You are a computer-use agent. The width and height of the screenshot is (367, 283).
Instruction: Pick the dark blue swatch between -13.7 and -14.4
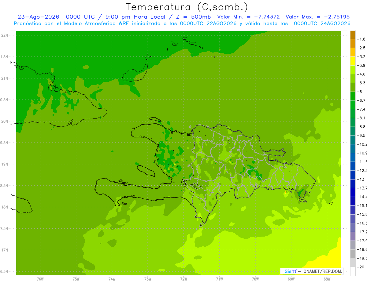pos(353,192)
